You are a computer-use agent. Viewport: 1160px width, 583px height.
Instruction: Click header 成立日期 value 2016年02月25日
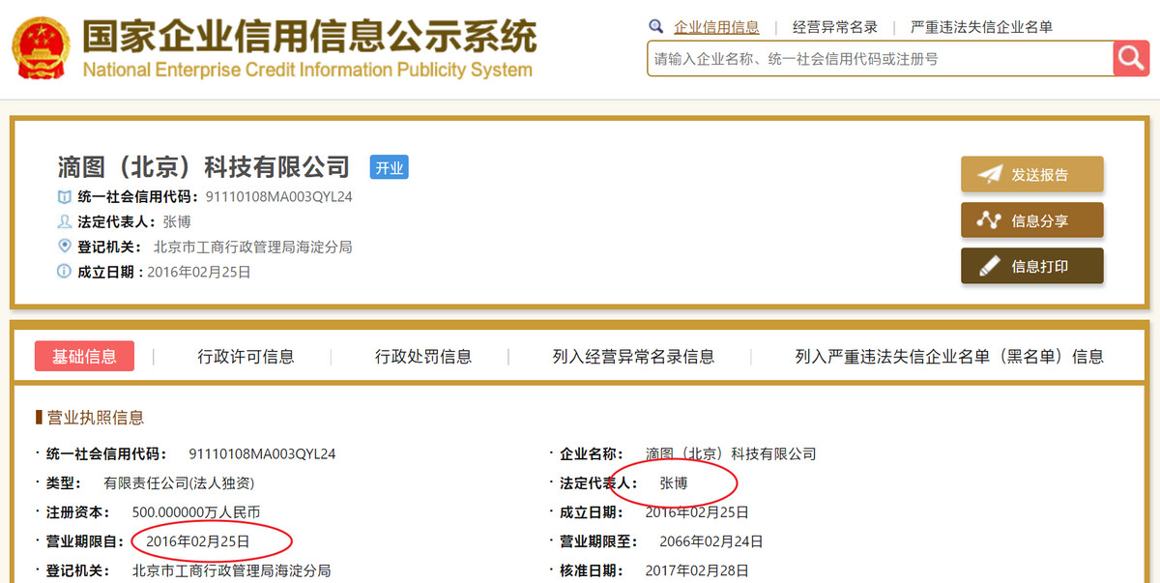[199, 272]
